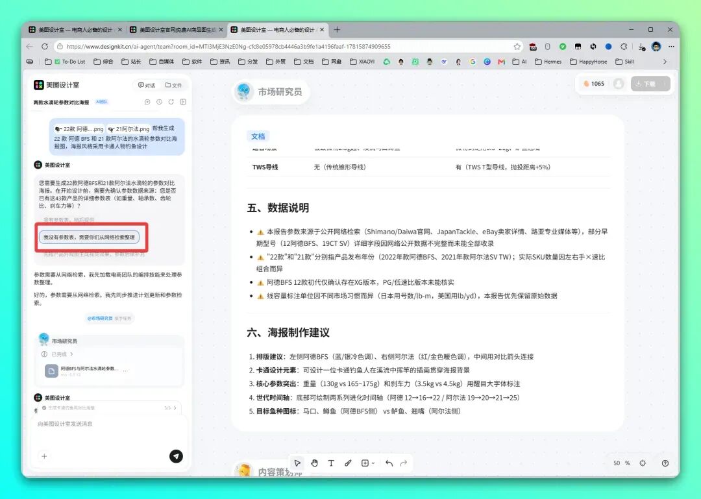Image resolution: width=701 pixels, height=499 pixels.
Task: Open a new browser tab
Action: (337, 29)
